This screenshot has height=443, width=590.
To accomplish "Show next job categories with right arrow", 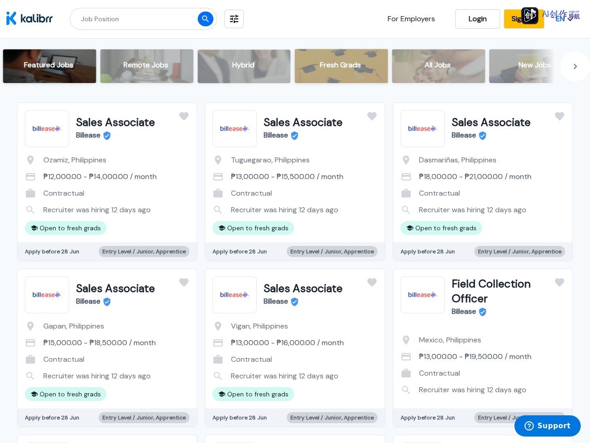I will (x=575, y=66).
